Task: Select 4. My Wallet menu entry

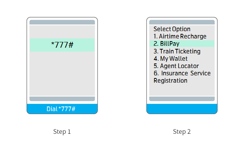Action: tap(170, 58)
